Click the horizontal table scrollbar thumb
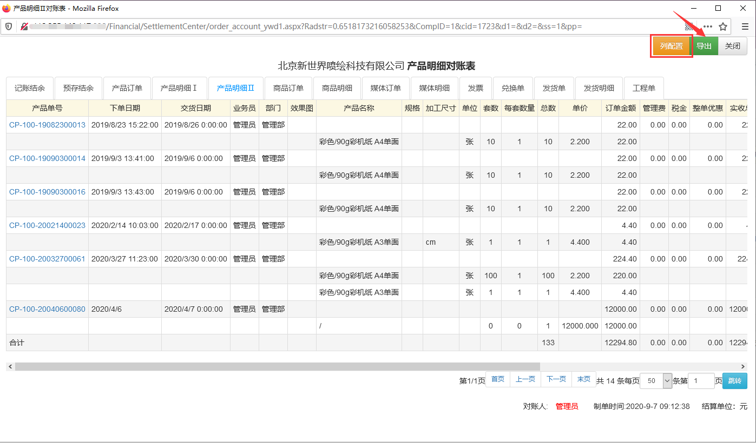Screen dimensions: 756x443 point(278,366)
